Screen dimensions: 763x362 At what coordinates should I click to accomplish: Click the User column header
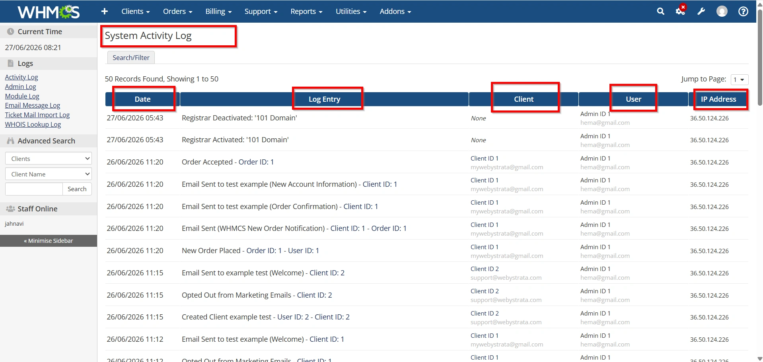(633, 99)
